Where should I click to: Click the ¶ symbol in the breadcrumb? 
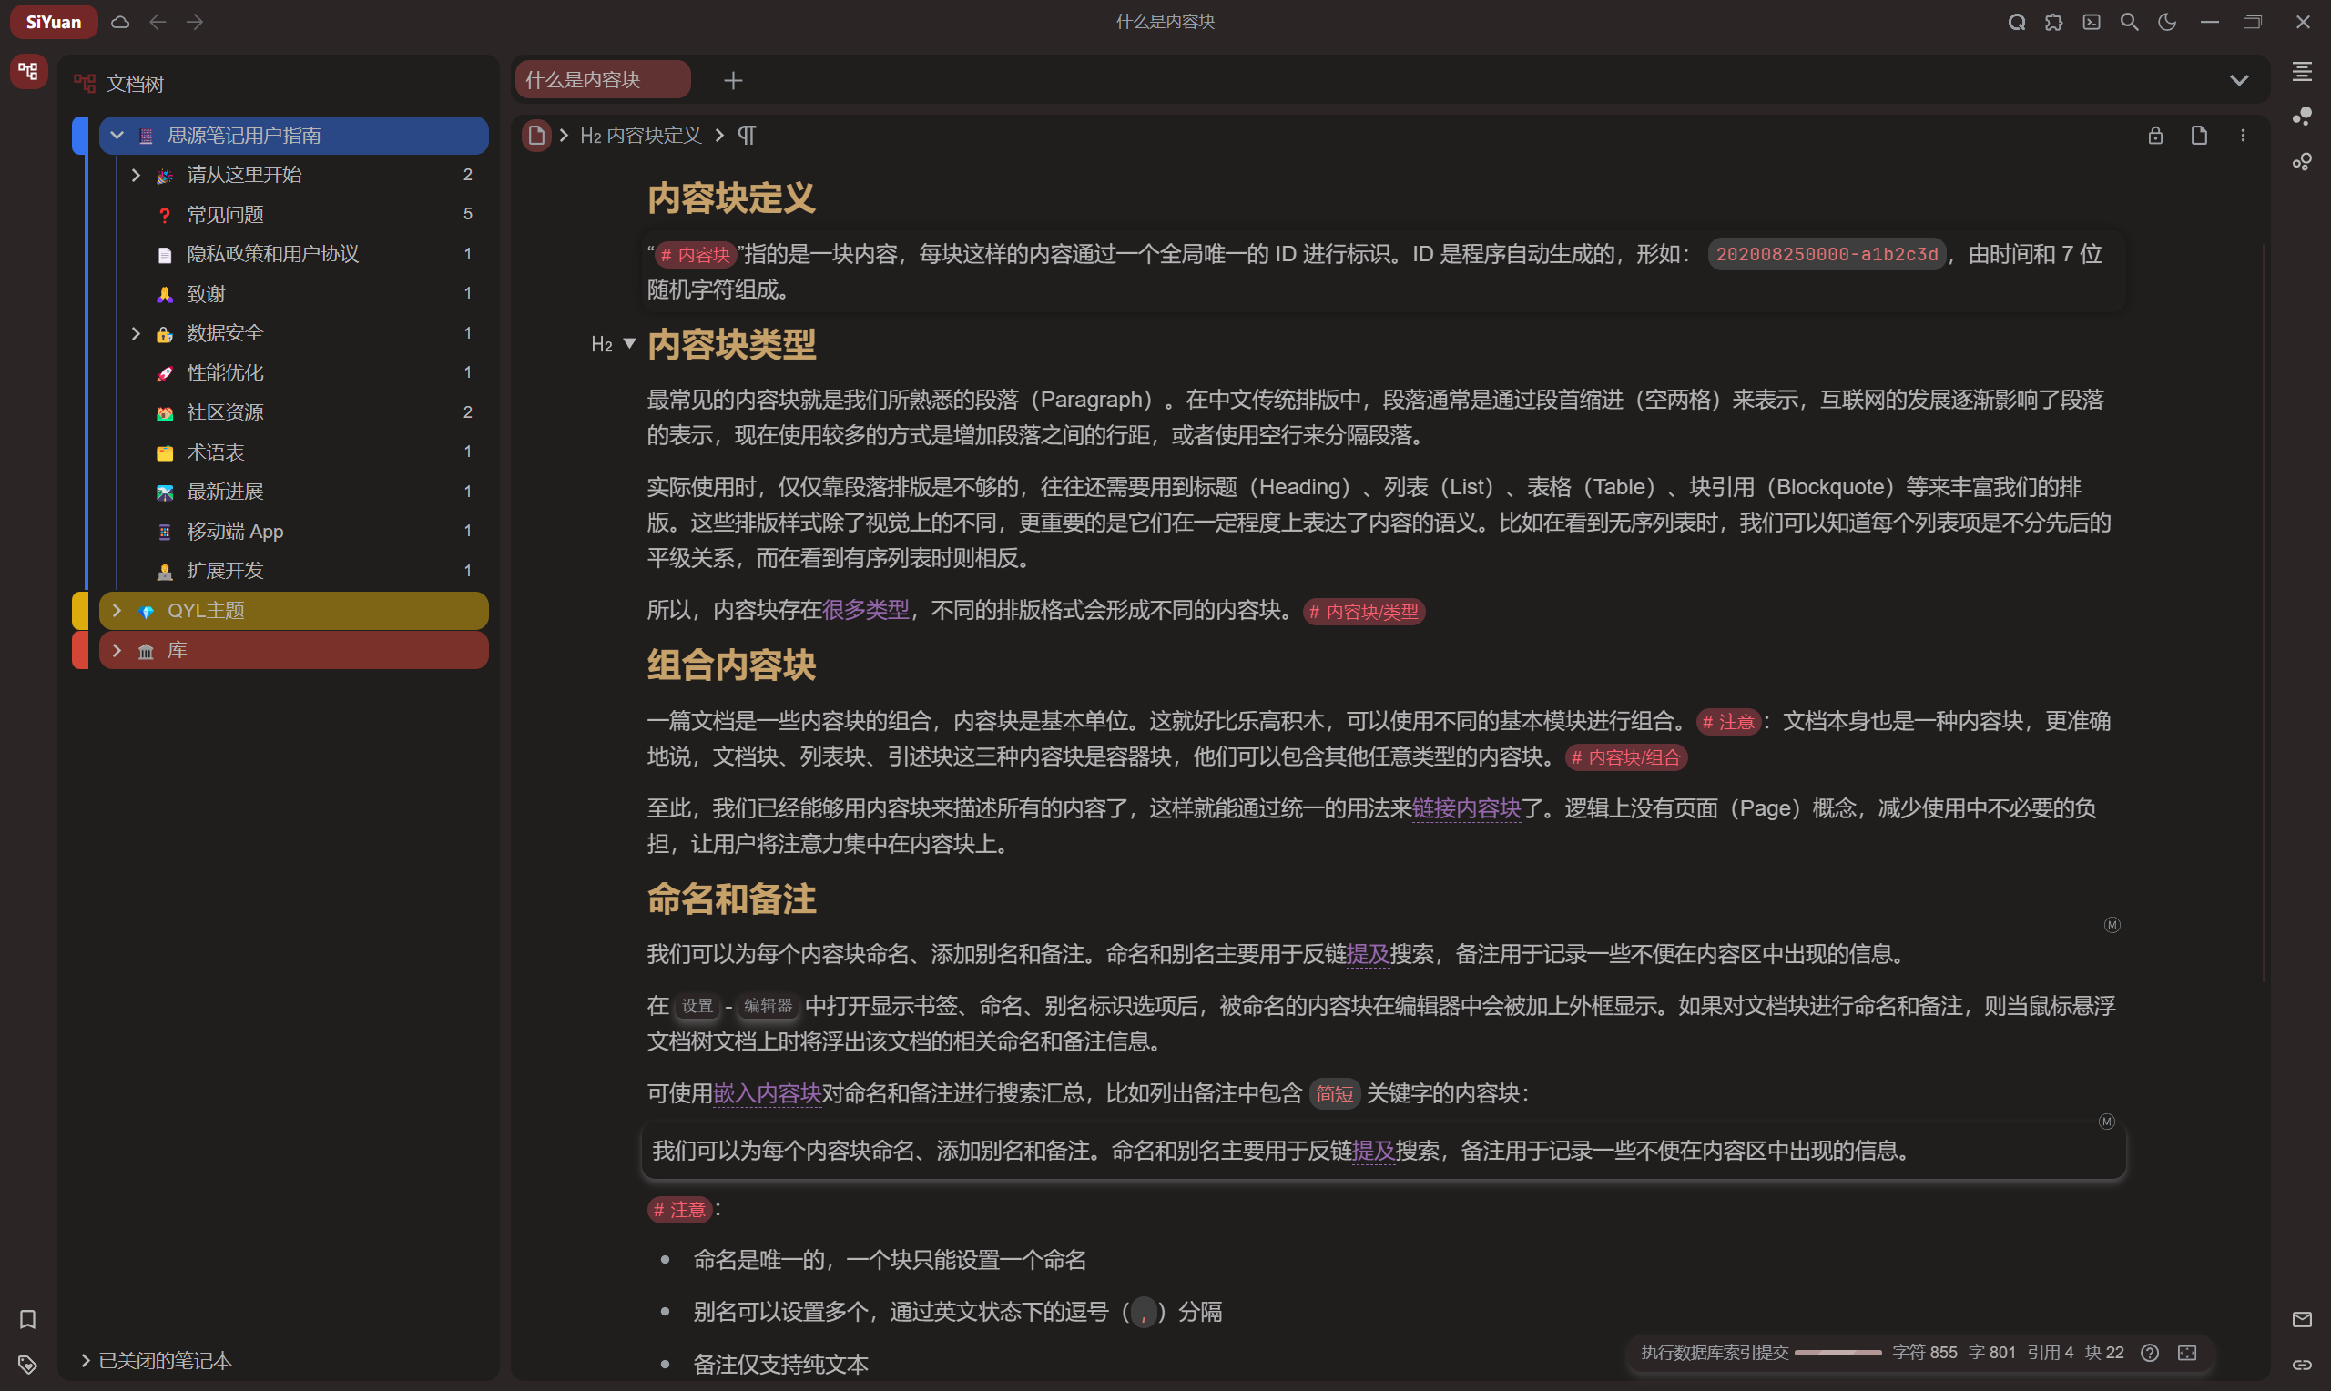click(747, 135)
